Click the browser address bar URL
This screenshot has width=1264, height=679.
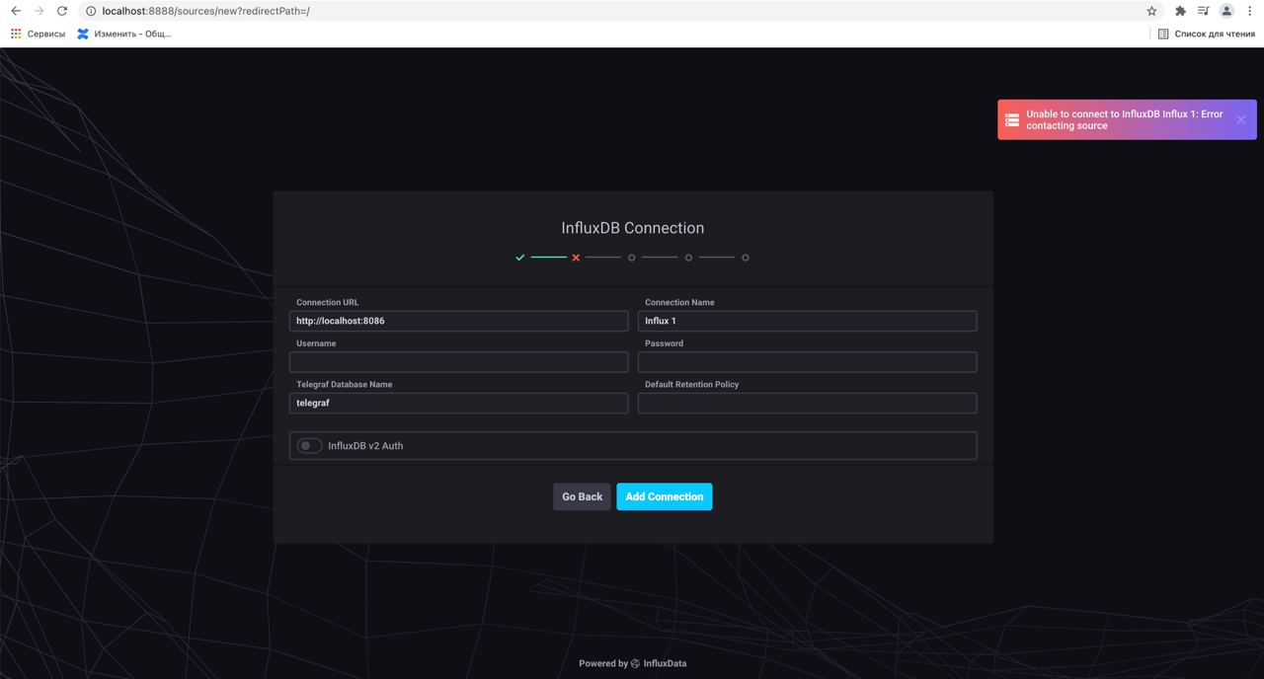pos(205,11)
